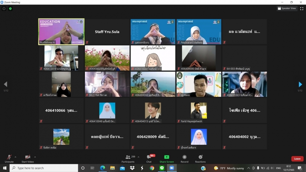Viewport: 306px width, 172px height.
Task: Click the green Share Screen icon
Action: [167, 157]
